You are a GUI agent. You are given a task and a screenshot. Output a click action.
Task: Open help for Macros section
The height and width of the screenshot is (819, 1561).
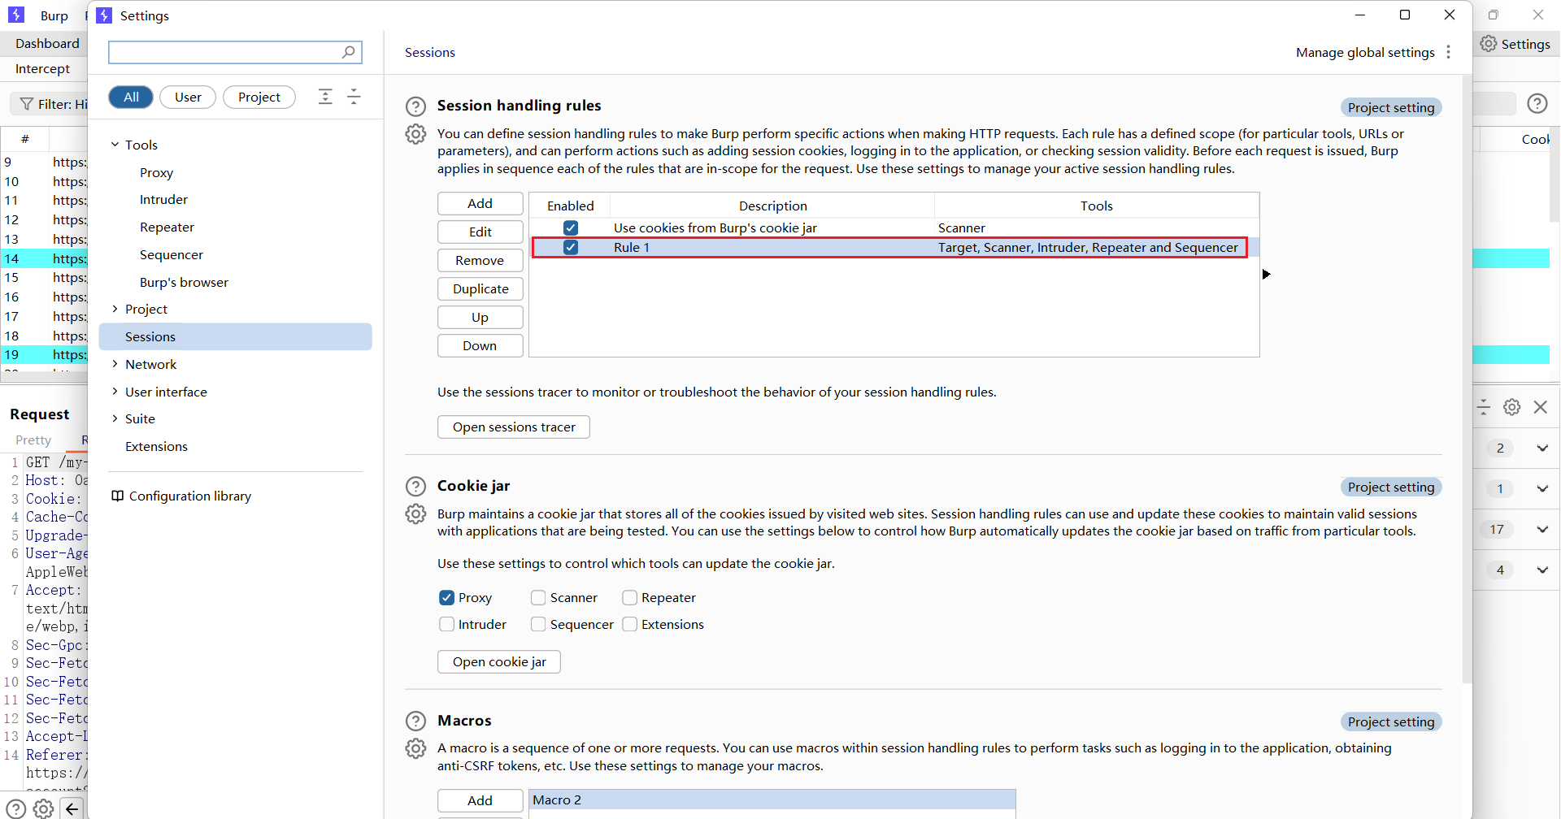coord(415,721)
